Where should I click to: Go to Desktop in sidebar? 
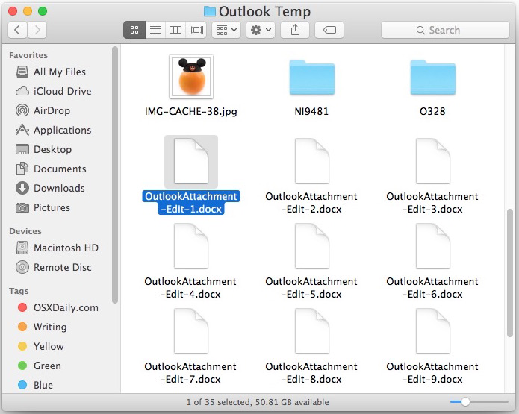44,149
